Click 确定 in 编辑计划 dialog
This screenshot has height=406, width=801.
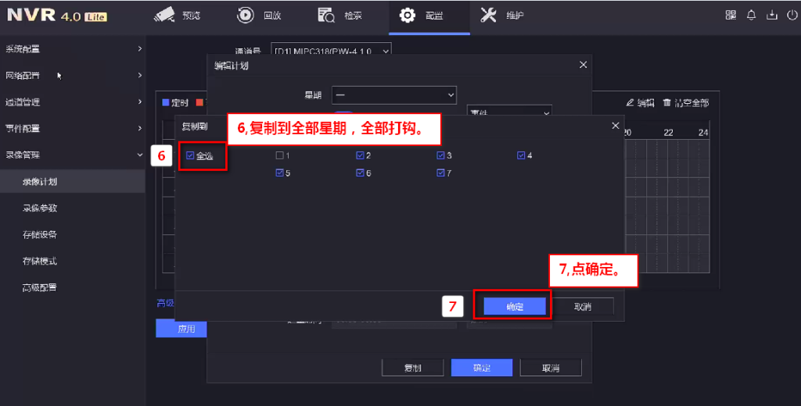tap(481, 368)
